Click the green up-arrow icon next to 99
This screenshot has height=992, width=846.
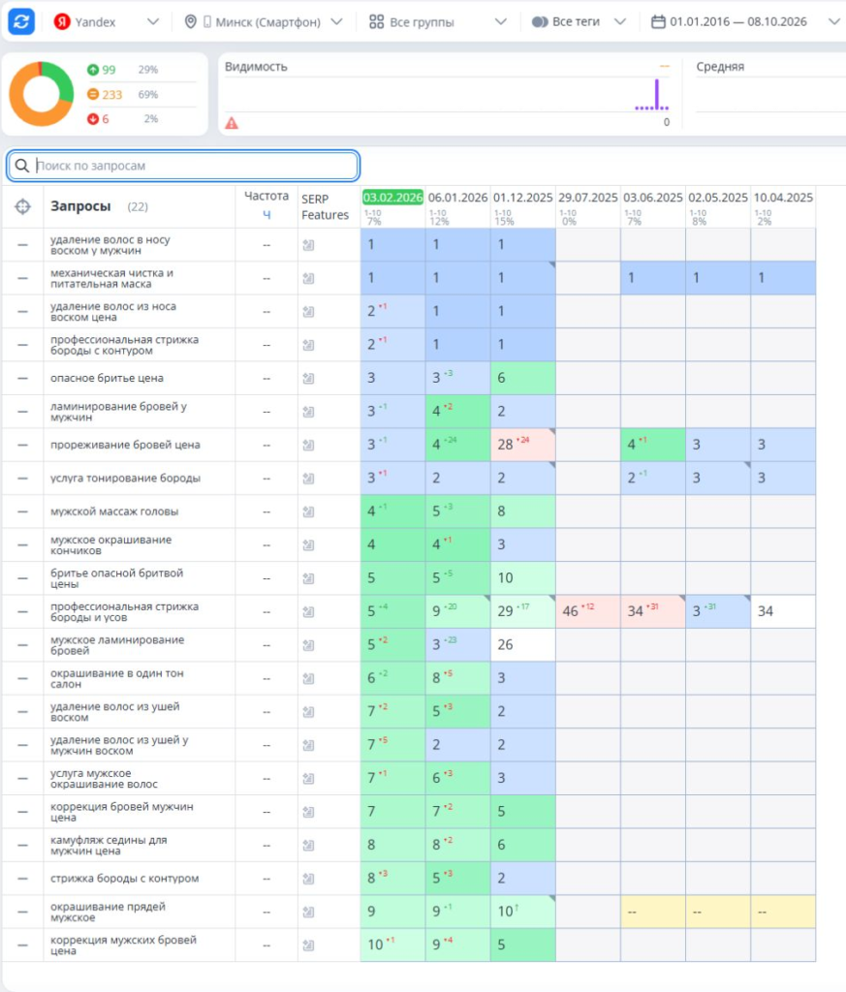(x=93, y=70)
